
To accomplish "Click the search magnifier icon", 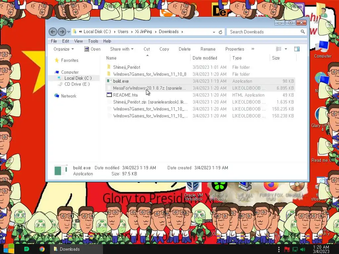I will 303,32.
